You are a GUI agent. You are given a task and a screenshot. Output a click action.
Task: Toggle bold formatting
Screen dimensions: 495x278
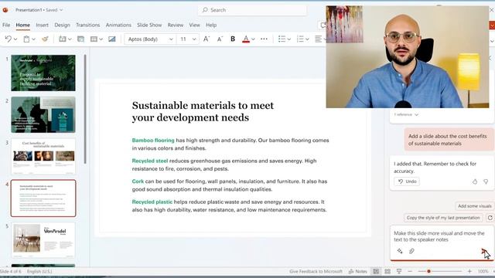[233, 39]
